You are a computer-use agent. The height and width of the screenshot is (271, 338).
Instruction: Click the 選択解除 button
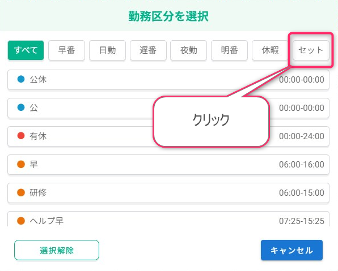[x=57, y=250]
